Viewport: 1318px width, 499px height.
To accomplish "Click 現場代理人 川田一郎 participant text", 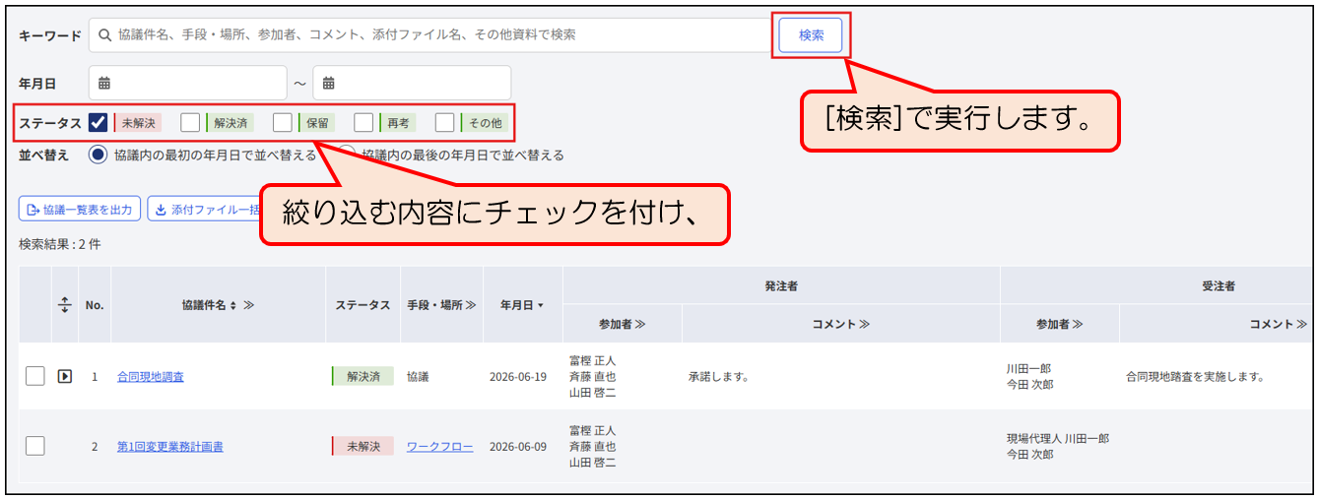I will point(1058,438).
